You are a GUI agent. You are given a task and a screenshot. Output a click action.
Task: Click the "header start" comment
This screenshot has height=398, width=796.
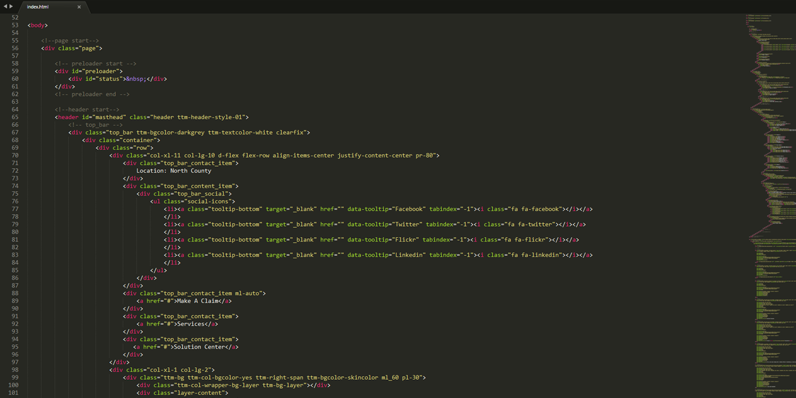click(87, 110)
